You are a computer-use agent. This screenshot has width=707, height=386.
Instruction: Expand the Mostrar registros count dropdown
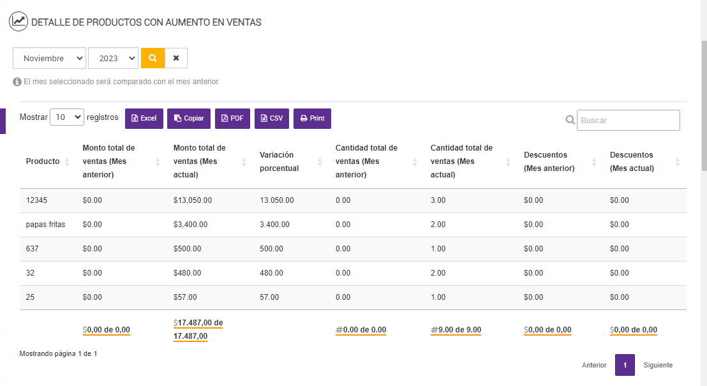coord(66,117)
